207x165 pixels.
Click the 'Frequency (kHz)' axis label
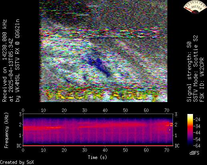coord(6,130)
